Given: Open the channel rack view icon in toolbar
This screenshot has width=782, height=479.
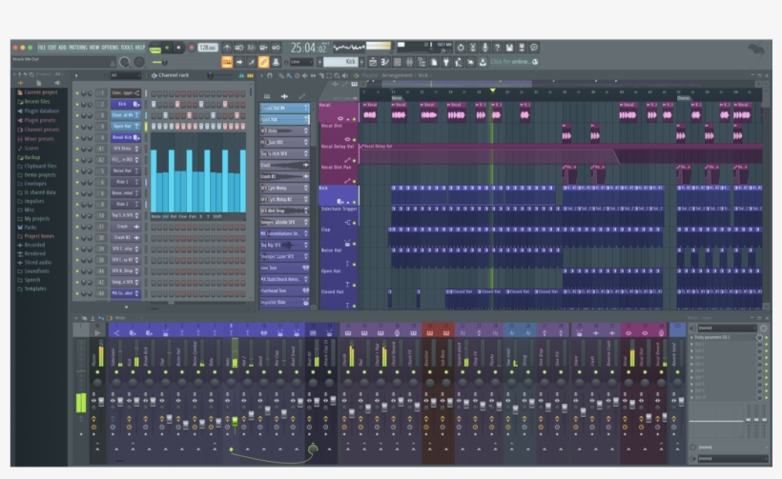Looking at the screenshot, I should (x=397, y=62).
